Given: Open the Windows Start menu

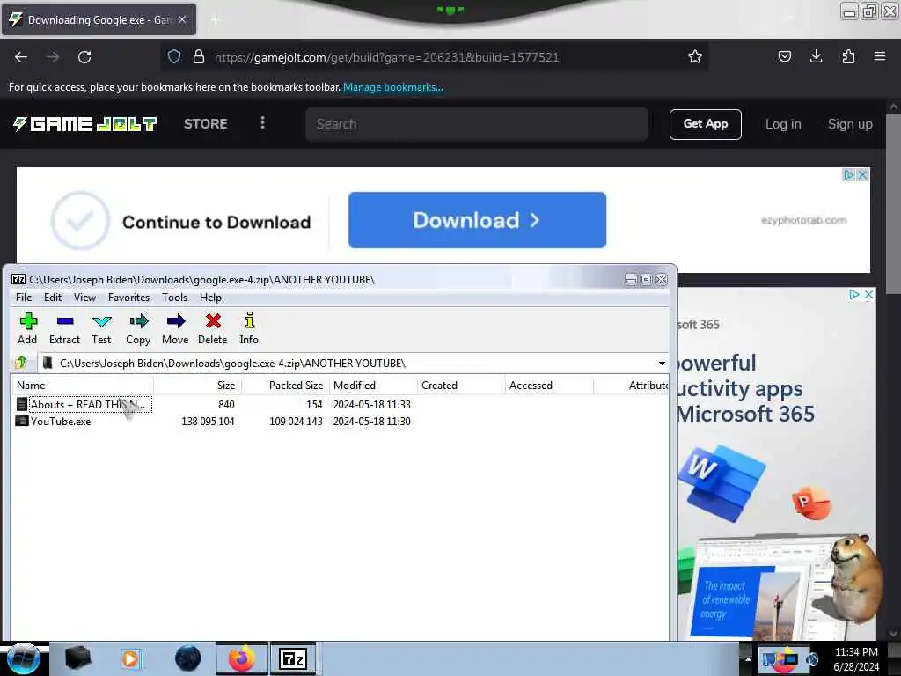Looking at the screenshot, I should [x=23, y=658].
